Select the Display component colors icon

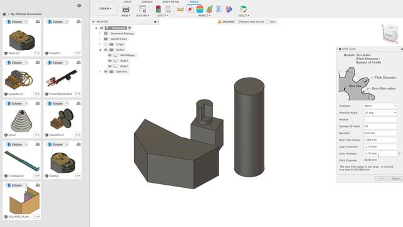point(229,9)
